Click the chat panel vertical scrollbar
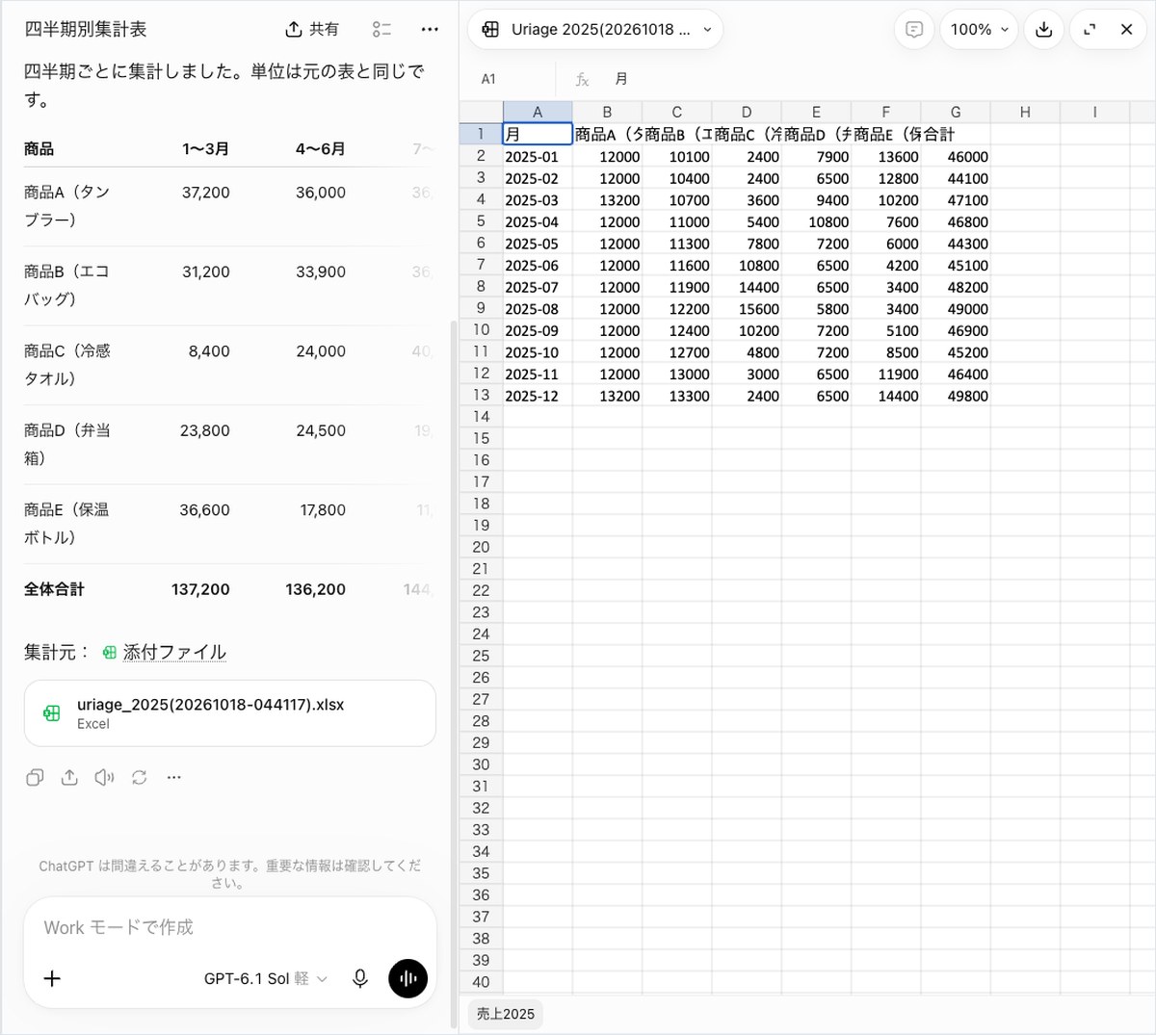Image resolution: width=1156 pixels, height=1035 pixels. pyautogui.click(x=454, y=674)
